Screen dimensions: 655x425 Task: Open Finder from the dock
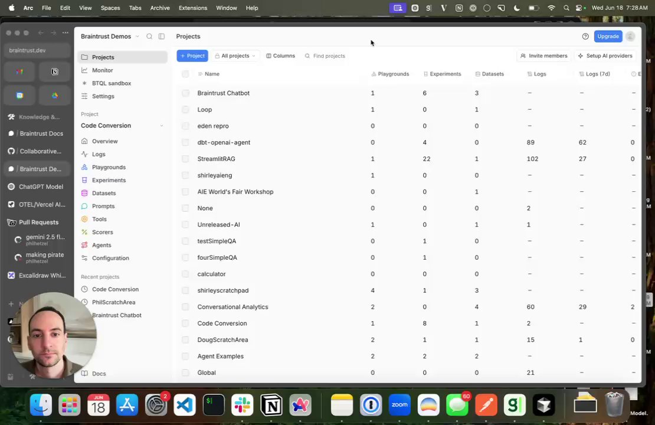(41, 404)
